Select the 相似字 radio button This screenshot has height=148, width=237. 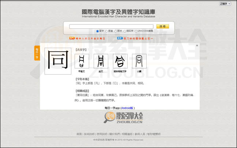tap(125, 31)
